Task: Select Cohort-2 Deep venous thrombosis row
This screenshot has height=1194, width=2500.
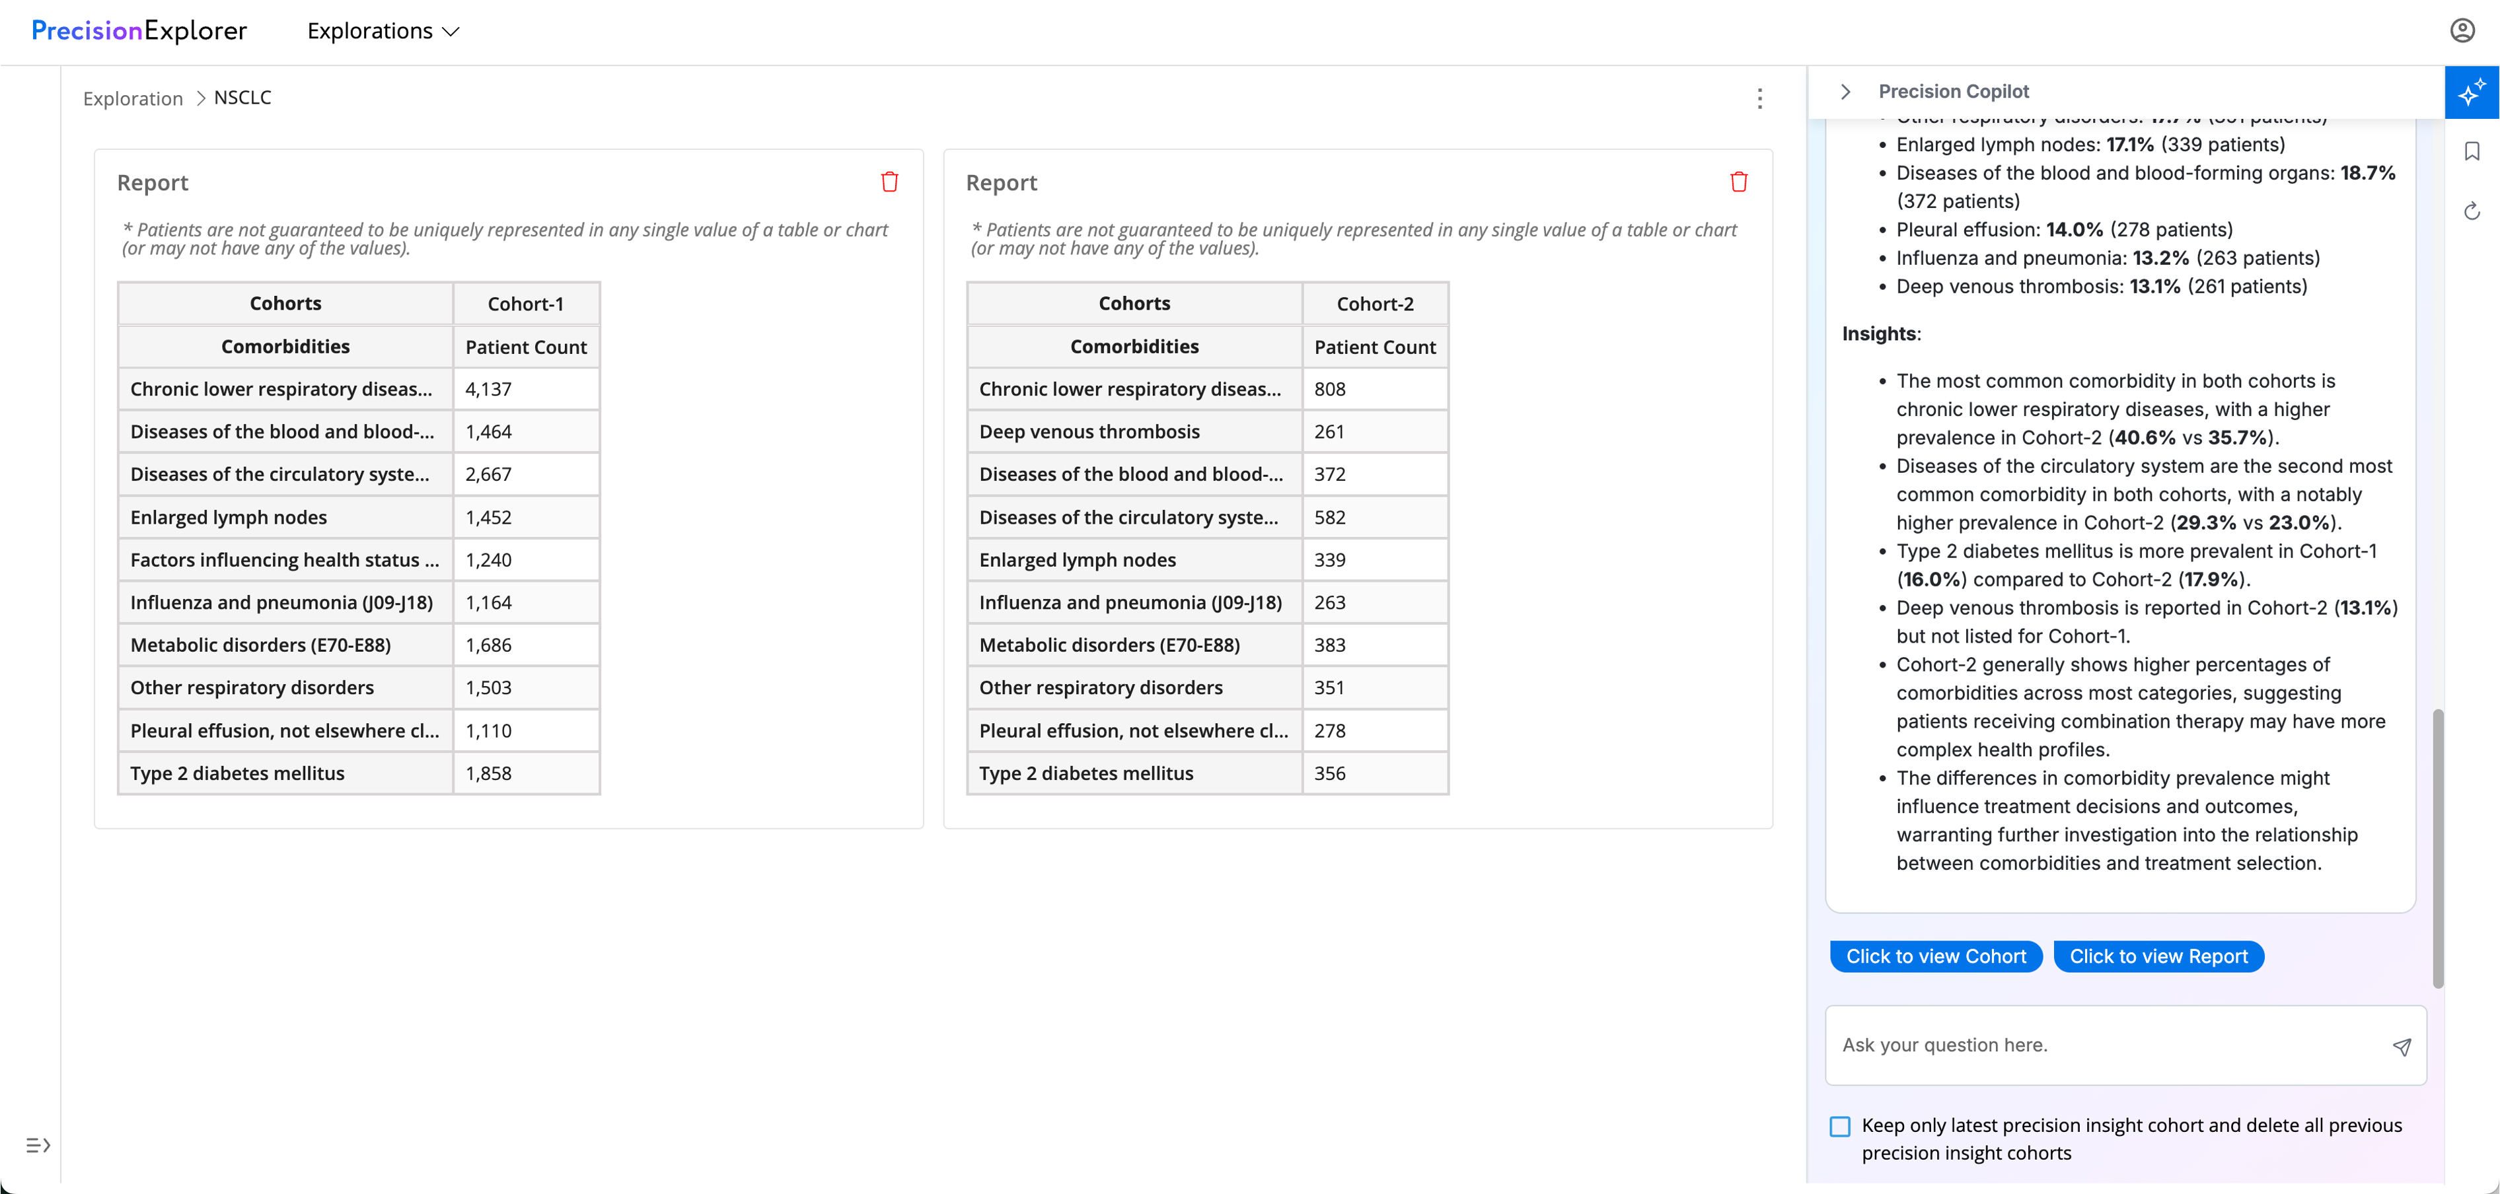Action: tap(1207, 432)
